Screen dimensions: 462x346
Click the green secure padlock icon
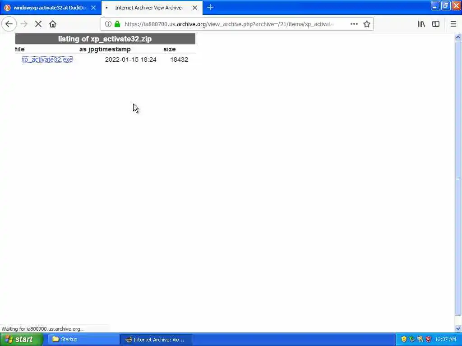[117, 24]
